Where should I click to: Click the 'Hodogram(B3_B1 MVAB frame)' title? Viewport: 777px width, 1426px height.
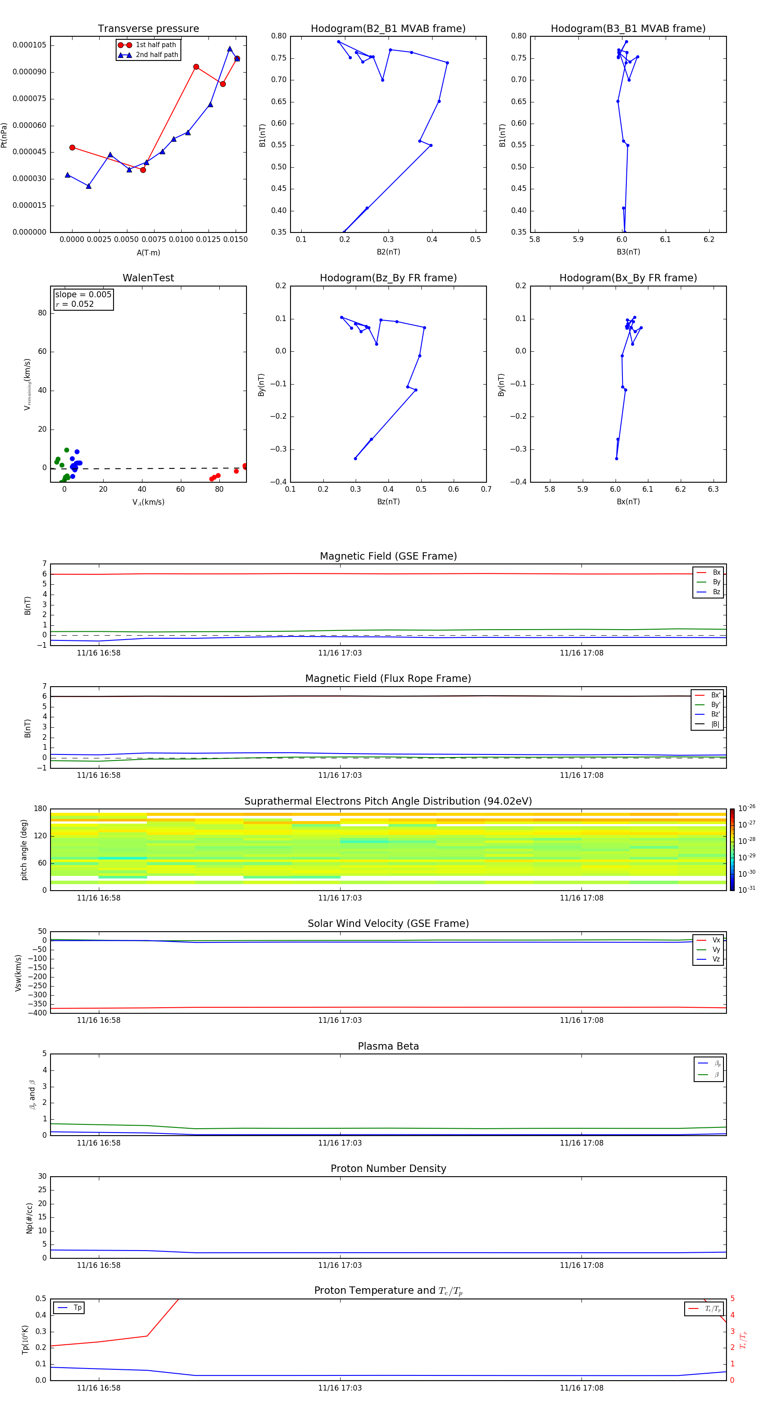tap(628, 28)
